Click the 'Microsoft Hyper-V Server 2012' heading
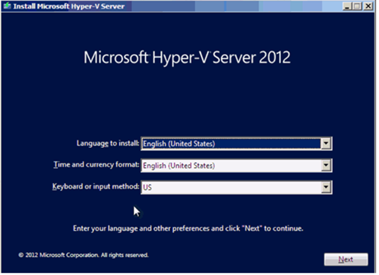 tap(187, 58)
